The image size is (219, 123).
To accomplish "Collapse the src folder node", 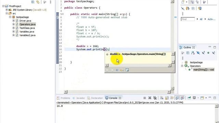I will pyautogui.click(x=7, y=13).
